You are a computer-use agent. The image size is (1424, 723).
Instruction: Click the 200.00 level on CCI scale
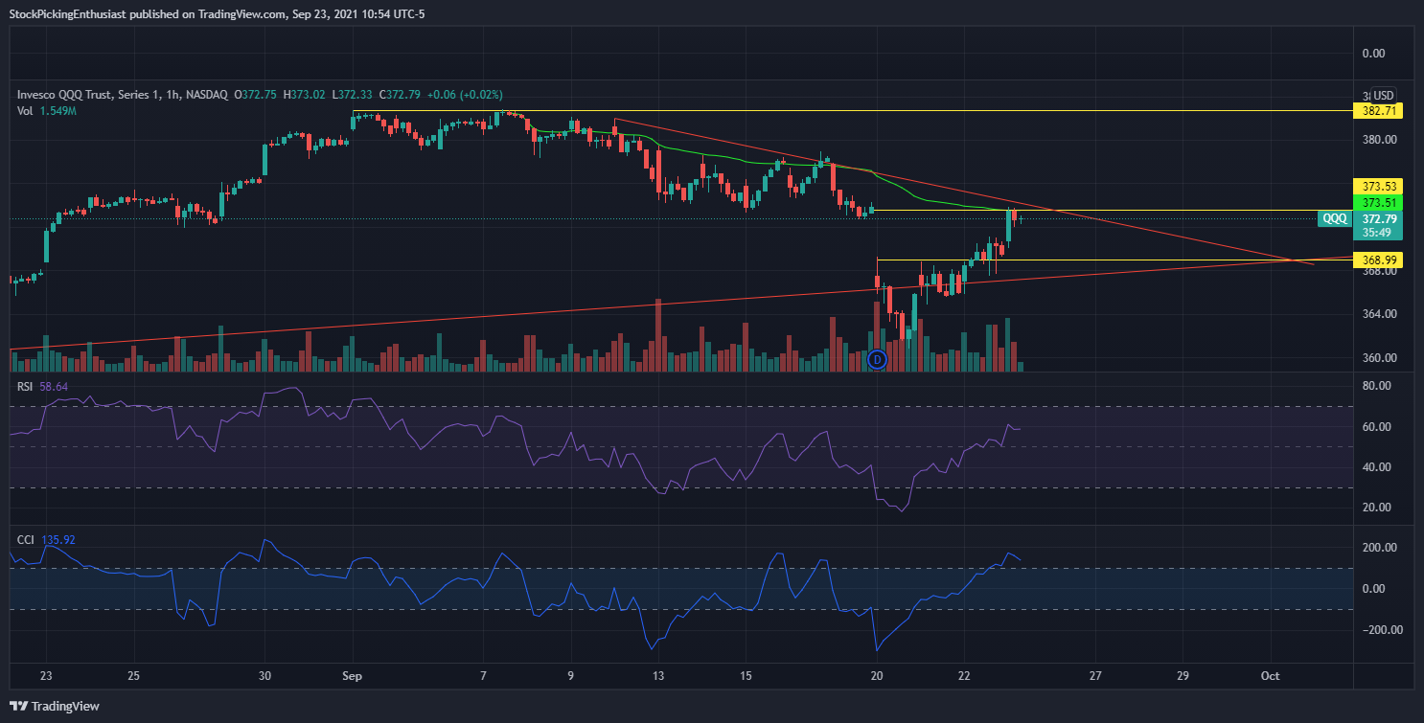point(1380,548)
